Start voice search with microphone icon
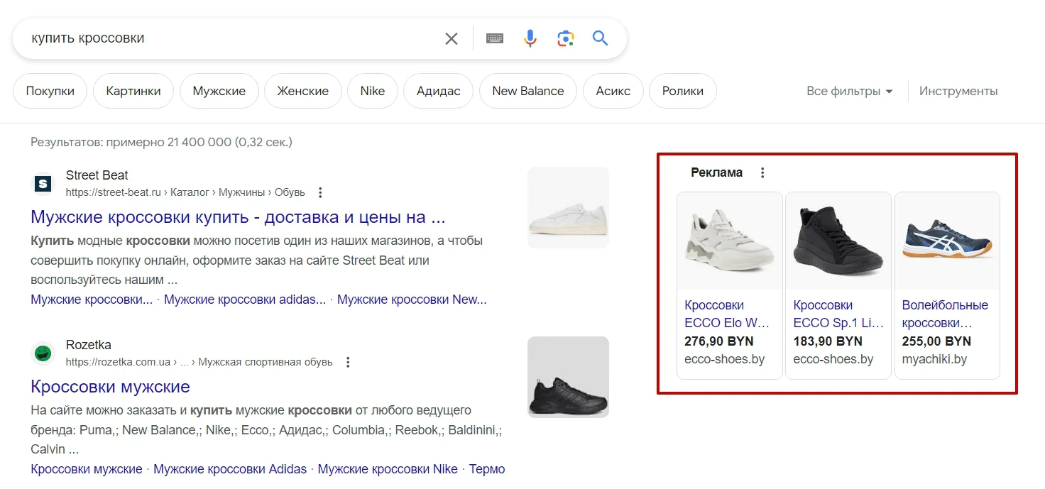The height and width of the screenshot is (489, 1045). click(530, 38)
